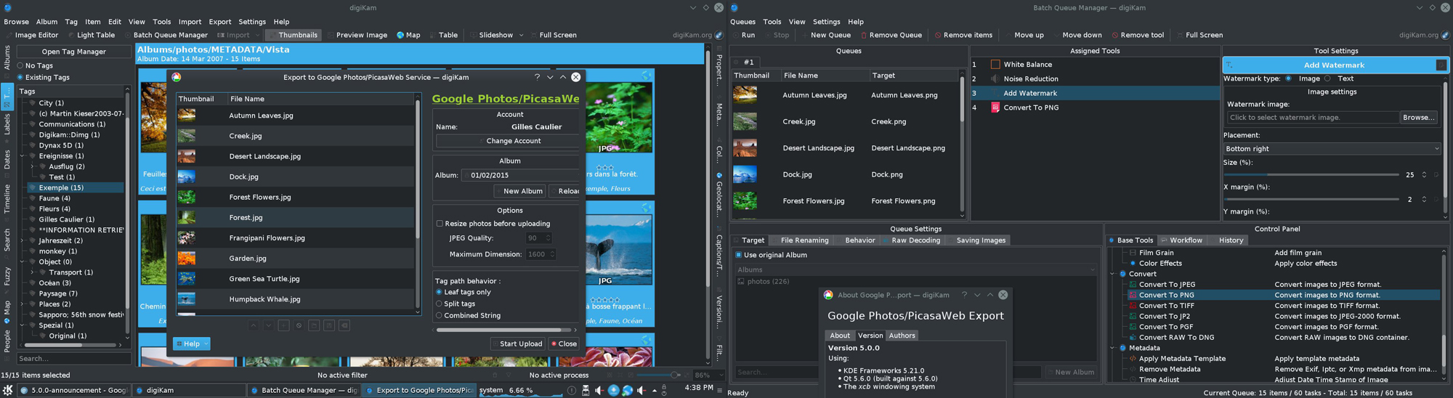This screenshot has width=1453, height=398.
Task: Expand the Ausflug tag node
Action: (33, 166)
